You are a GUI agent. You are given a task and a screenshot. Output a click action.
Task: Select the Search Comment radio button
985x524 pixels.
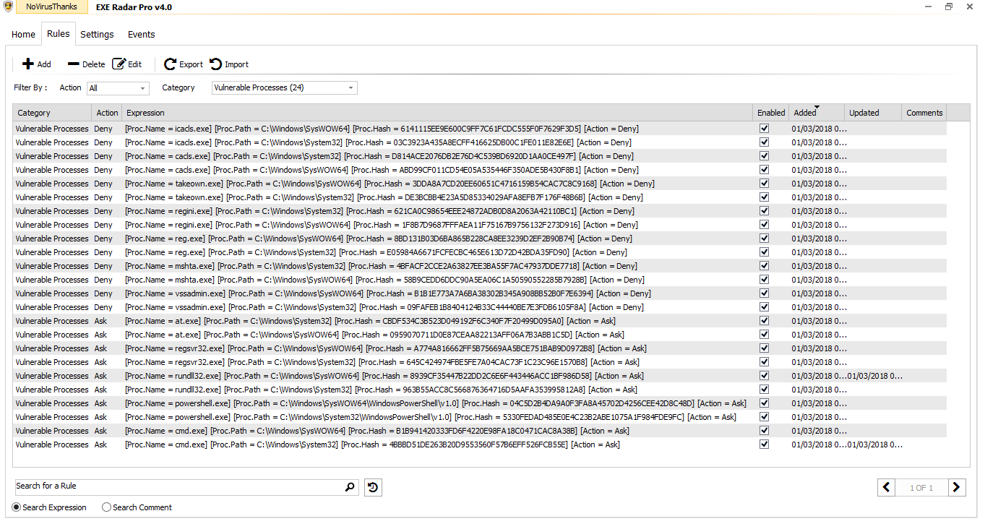click(x=106, y=507)
